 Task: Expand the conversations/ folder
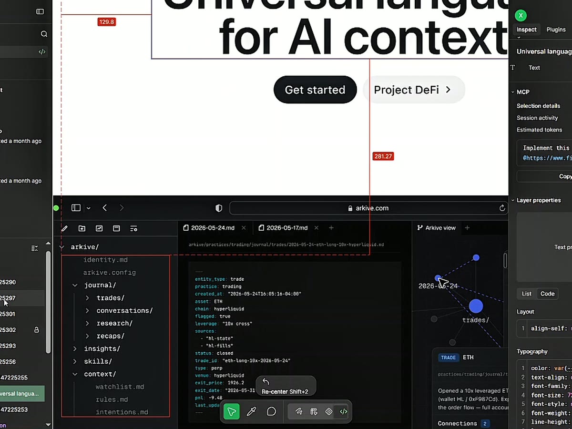coord(87,311)
